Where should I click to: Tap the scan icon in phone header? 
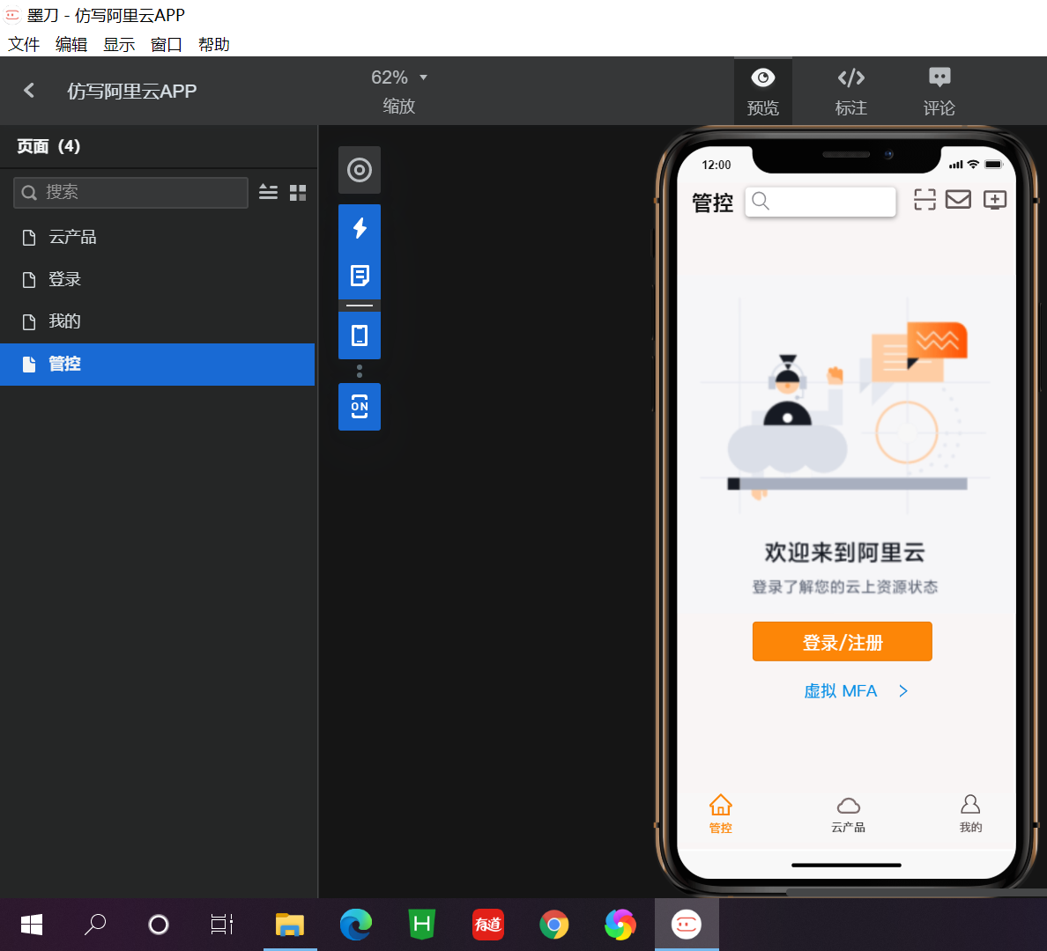tap(924, 200)
